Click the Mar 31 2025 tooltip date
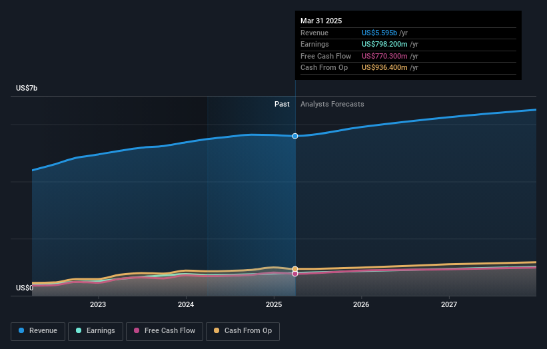 (321, 21)
